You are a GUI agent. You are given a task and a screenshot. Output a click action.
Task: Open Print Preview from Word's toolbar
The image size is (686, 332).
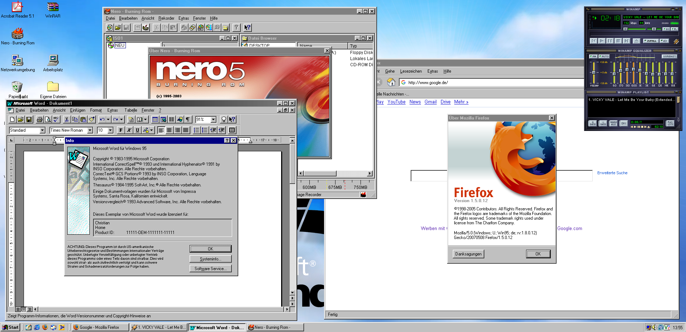48,119
